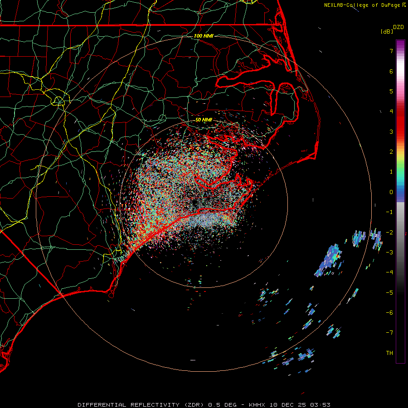The height and width of the screenshot is (408, 408).
Task: Click the 0.5 DEG elevation label
Action: [x=223, y=405]
